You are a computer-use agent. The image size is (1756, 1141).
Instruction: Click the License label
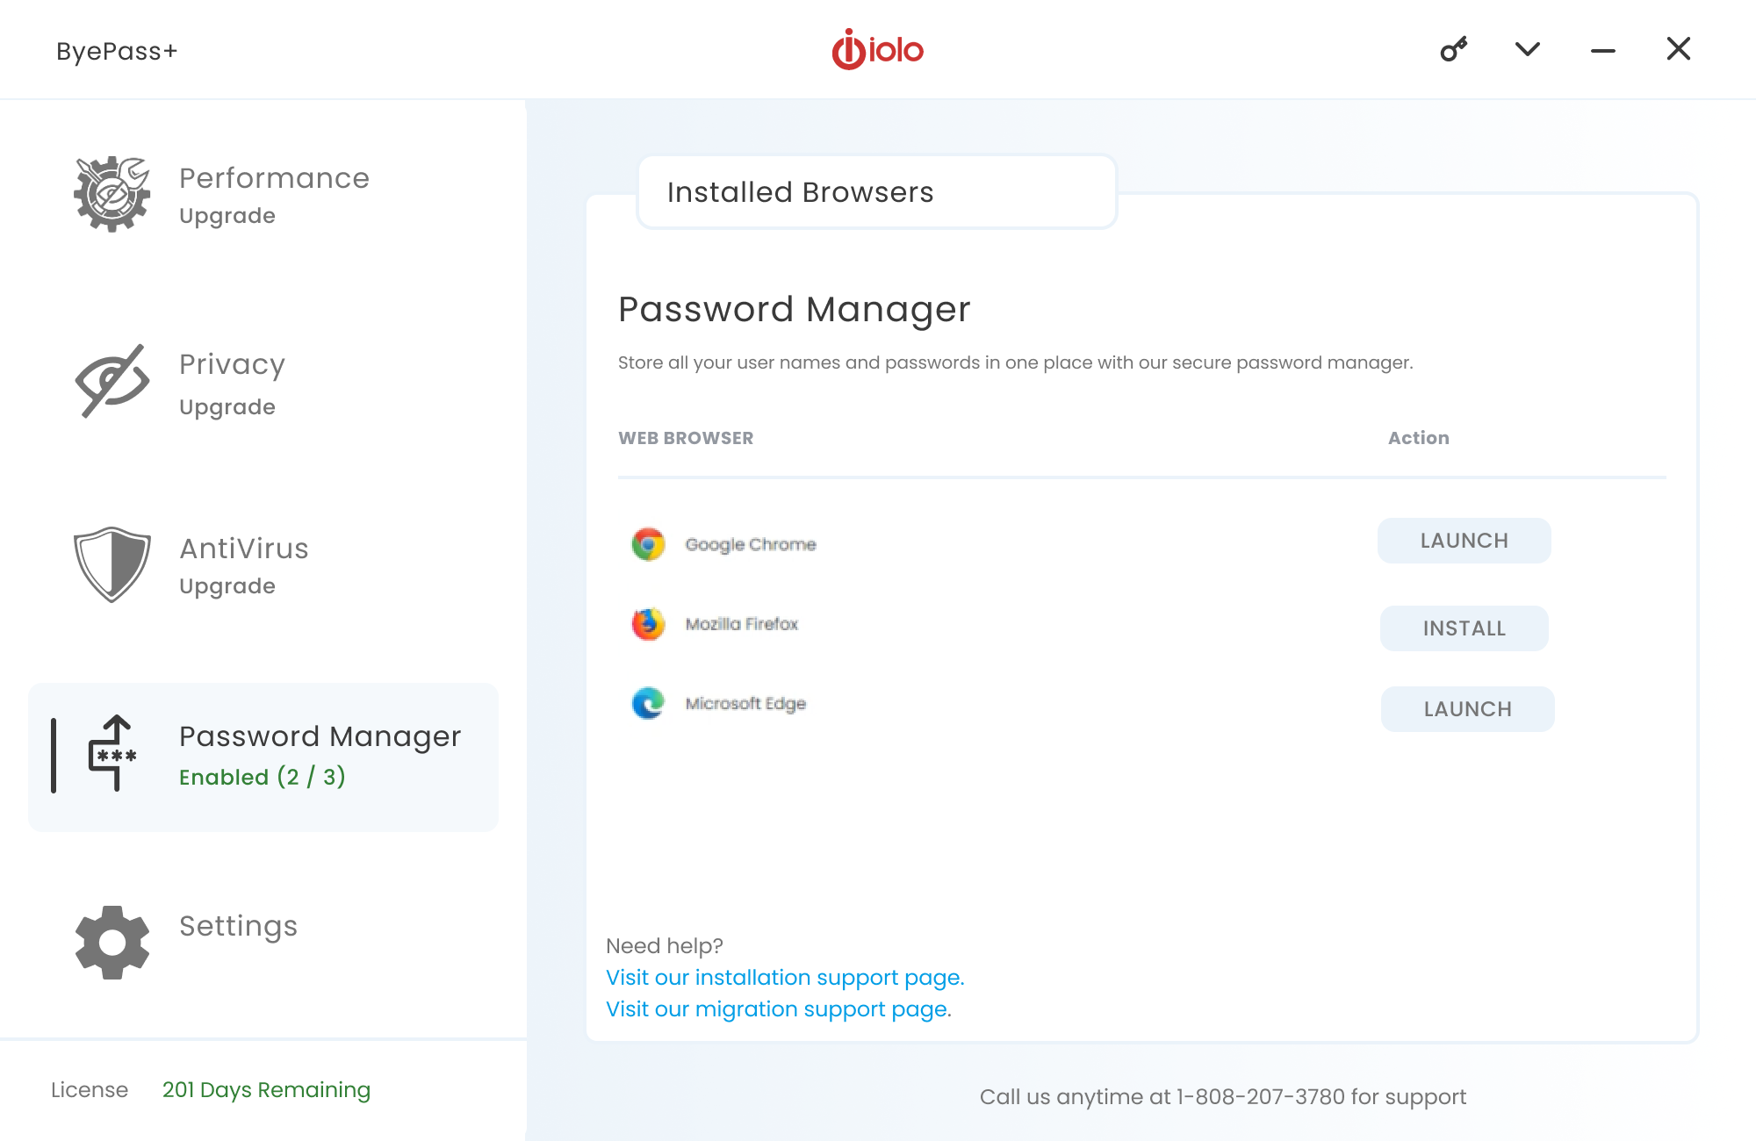point(90,1090)
